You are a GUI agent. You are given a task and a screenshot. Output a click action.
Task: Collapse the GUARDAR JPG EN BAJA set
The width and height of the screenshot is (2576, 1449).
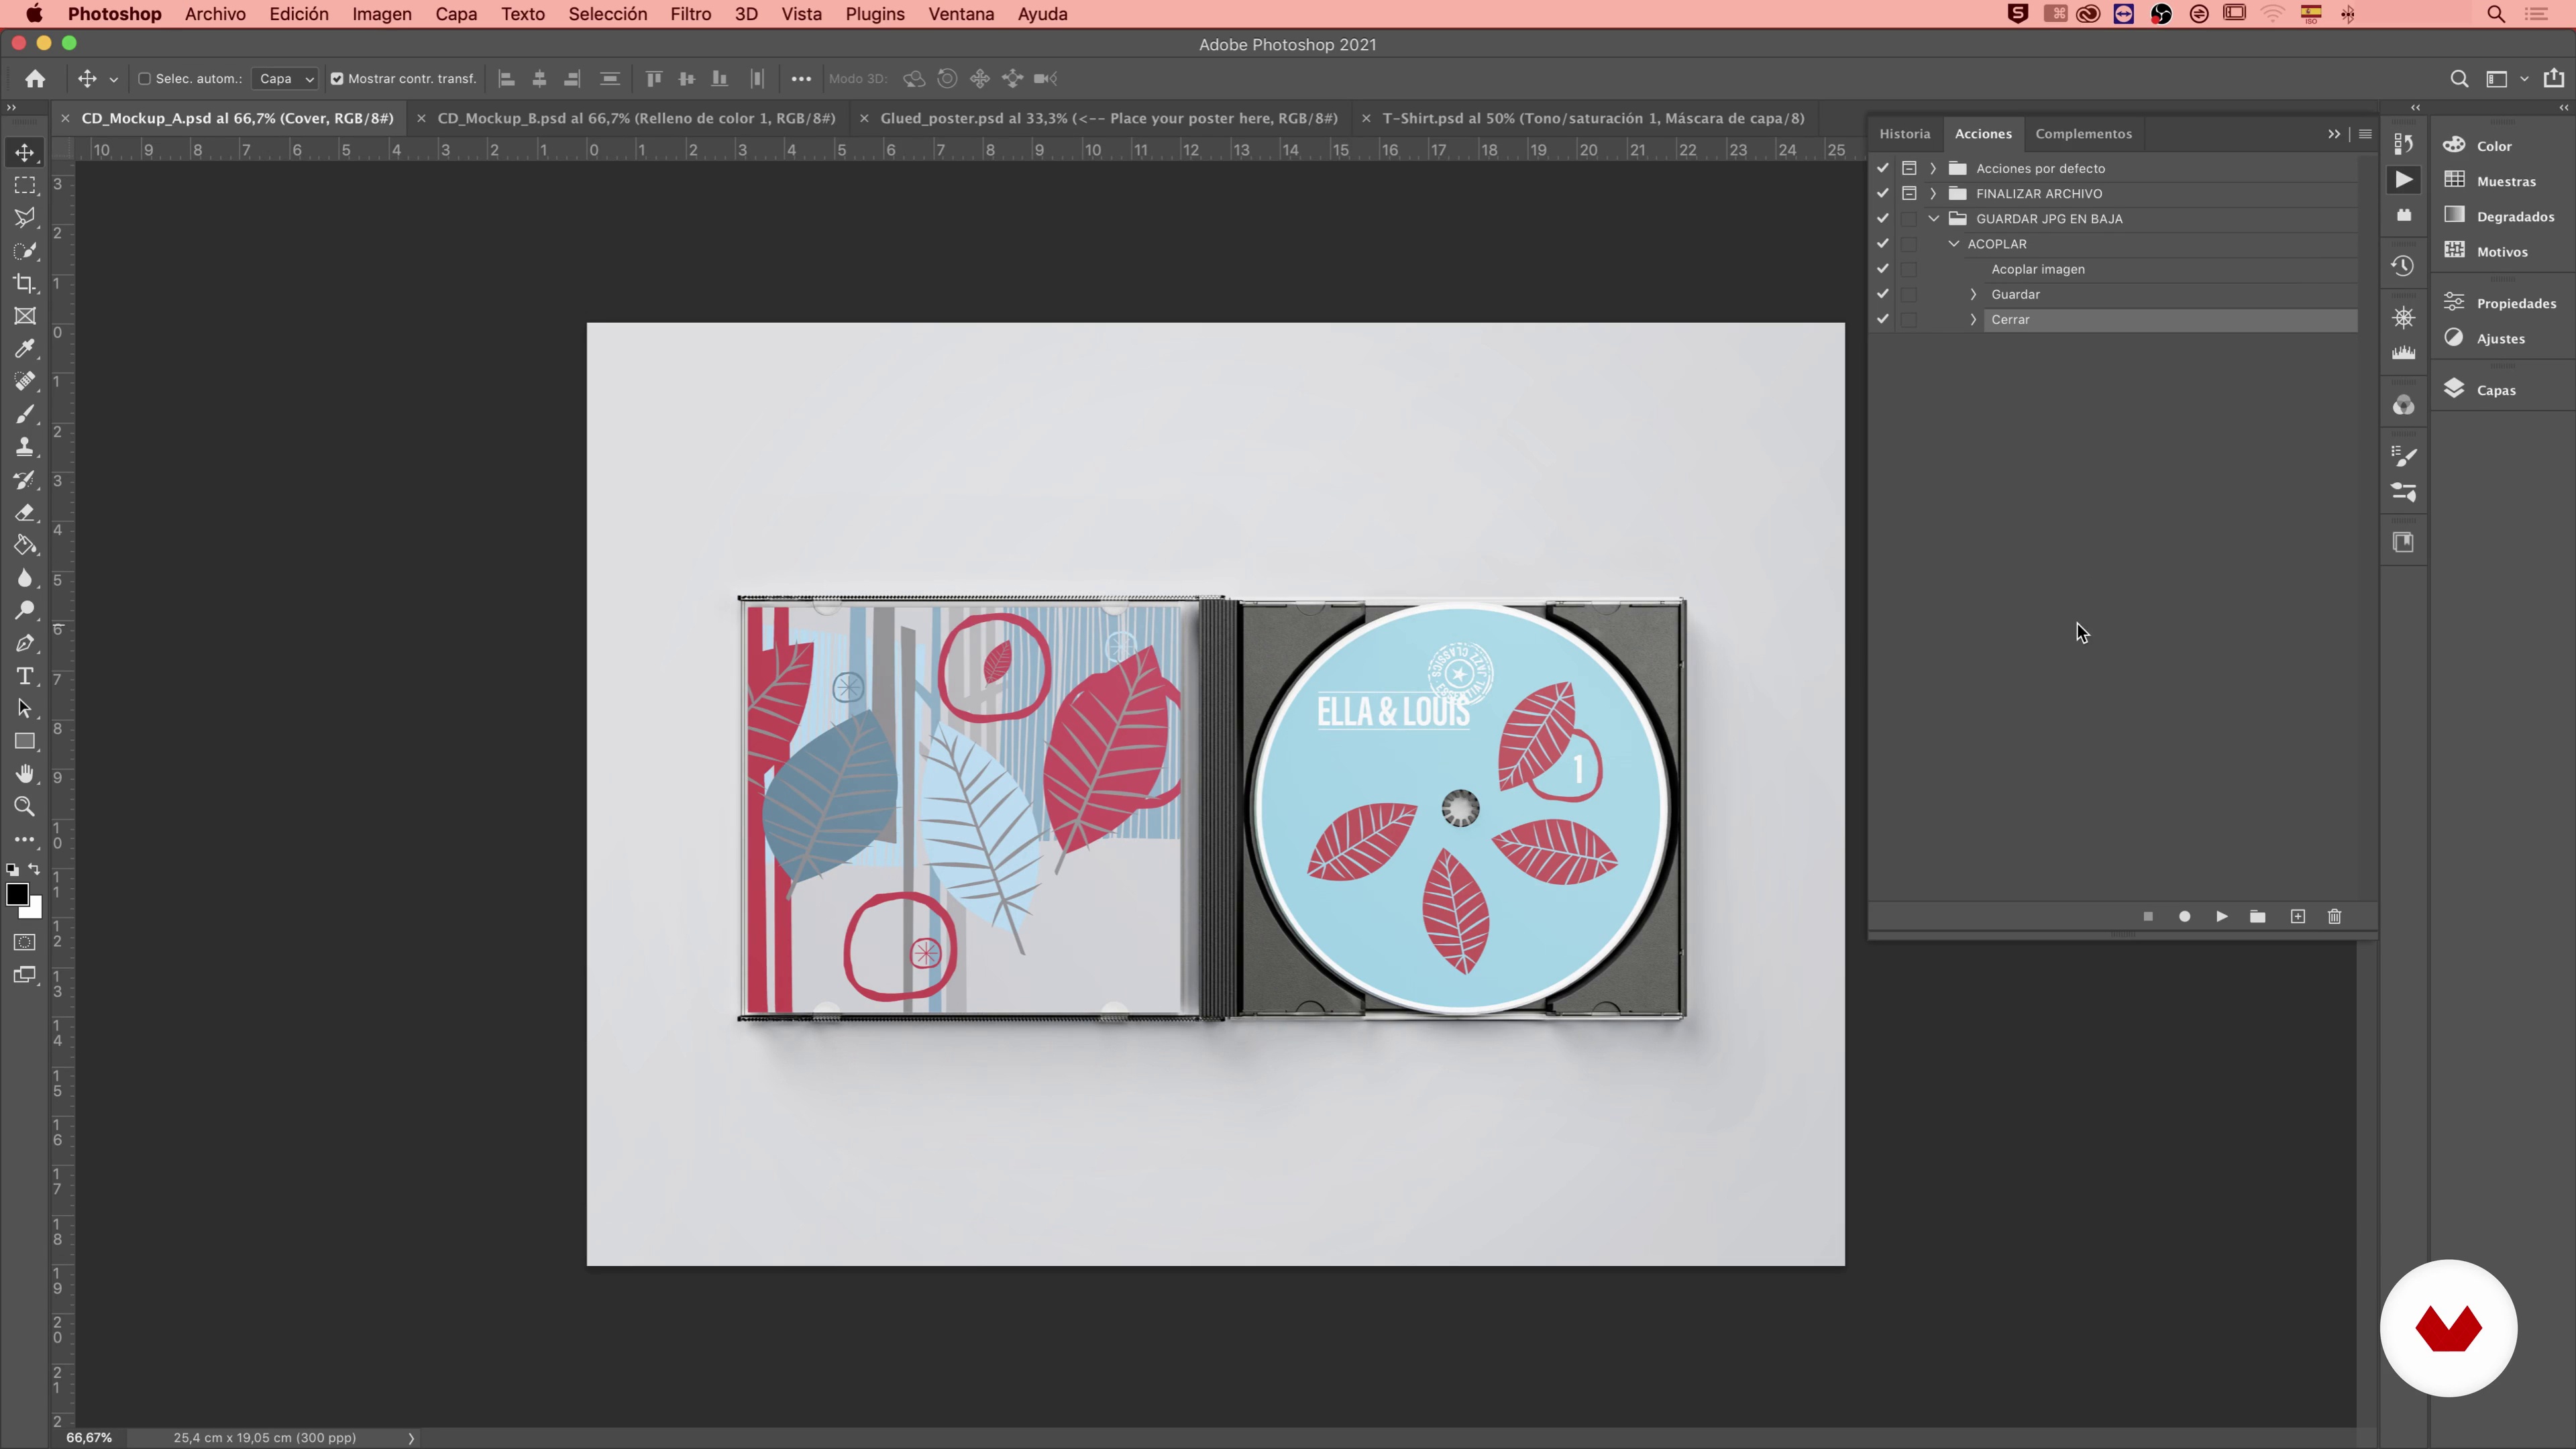pyautogui.click(x=1933, y=218)
